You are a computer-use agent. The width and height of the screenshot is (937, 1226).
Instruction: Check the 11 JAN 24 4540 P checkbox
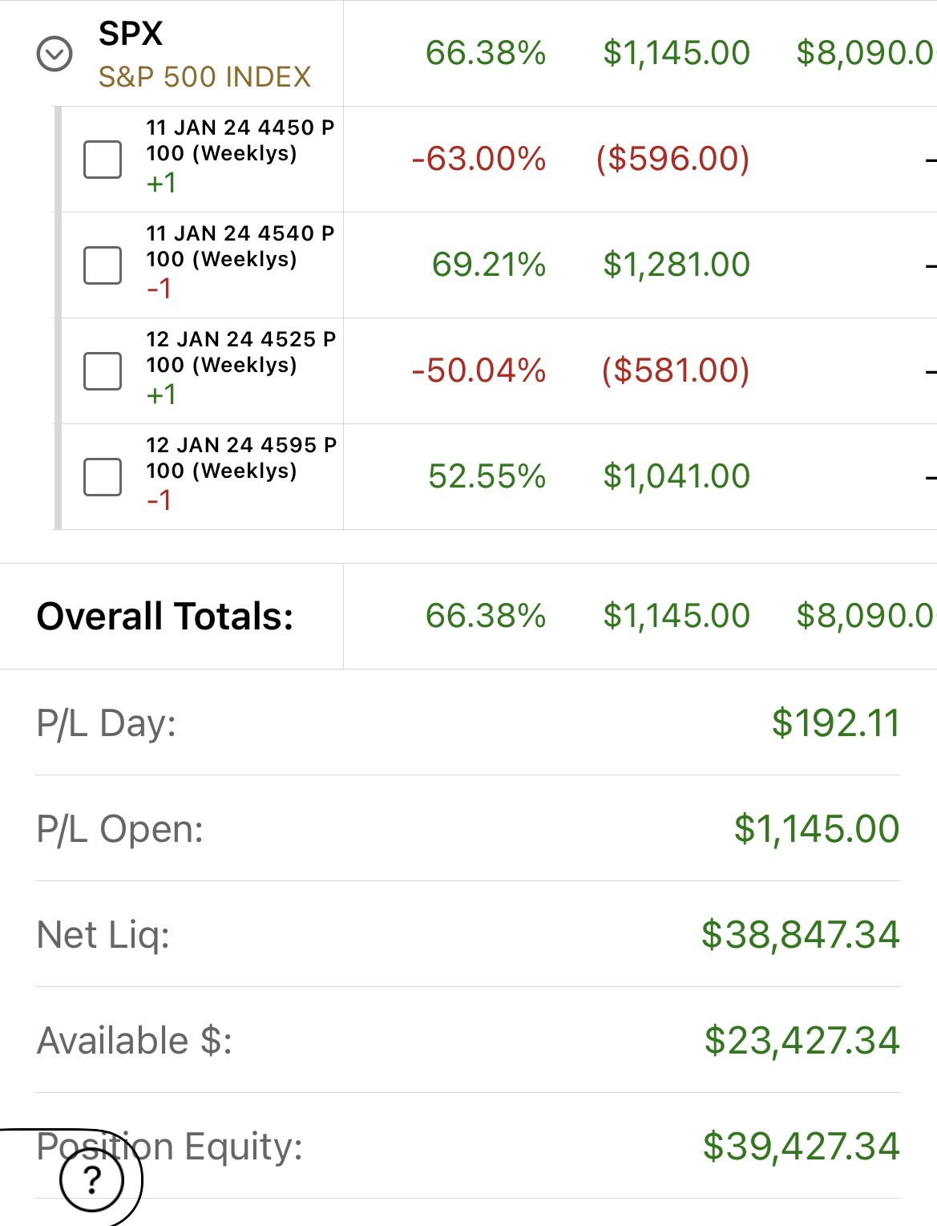103,265
